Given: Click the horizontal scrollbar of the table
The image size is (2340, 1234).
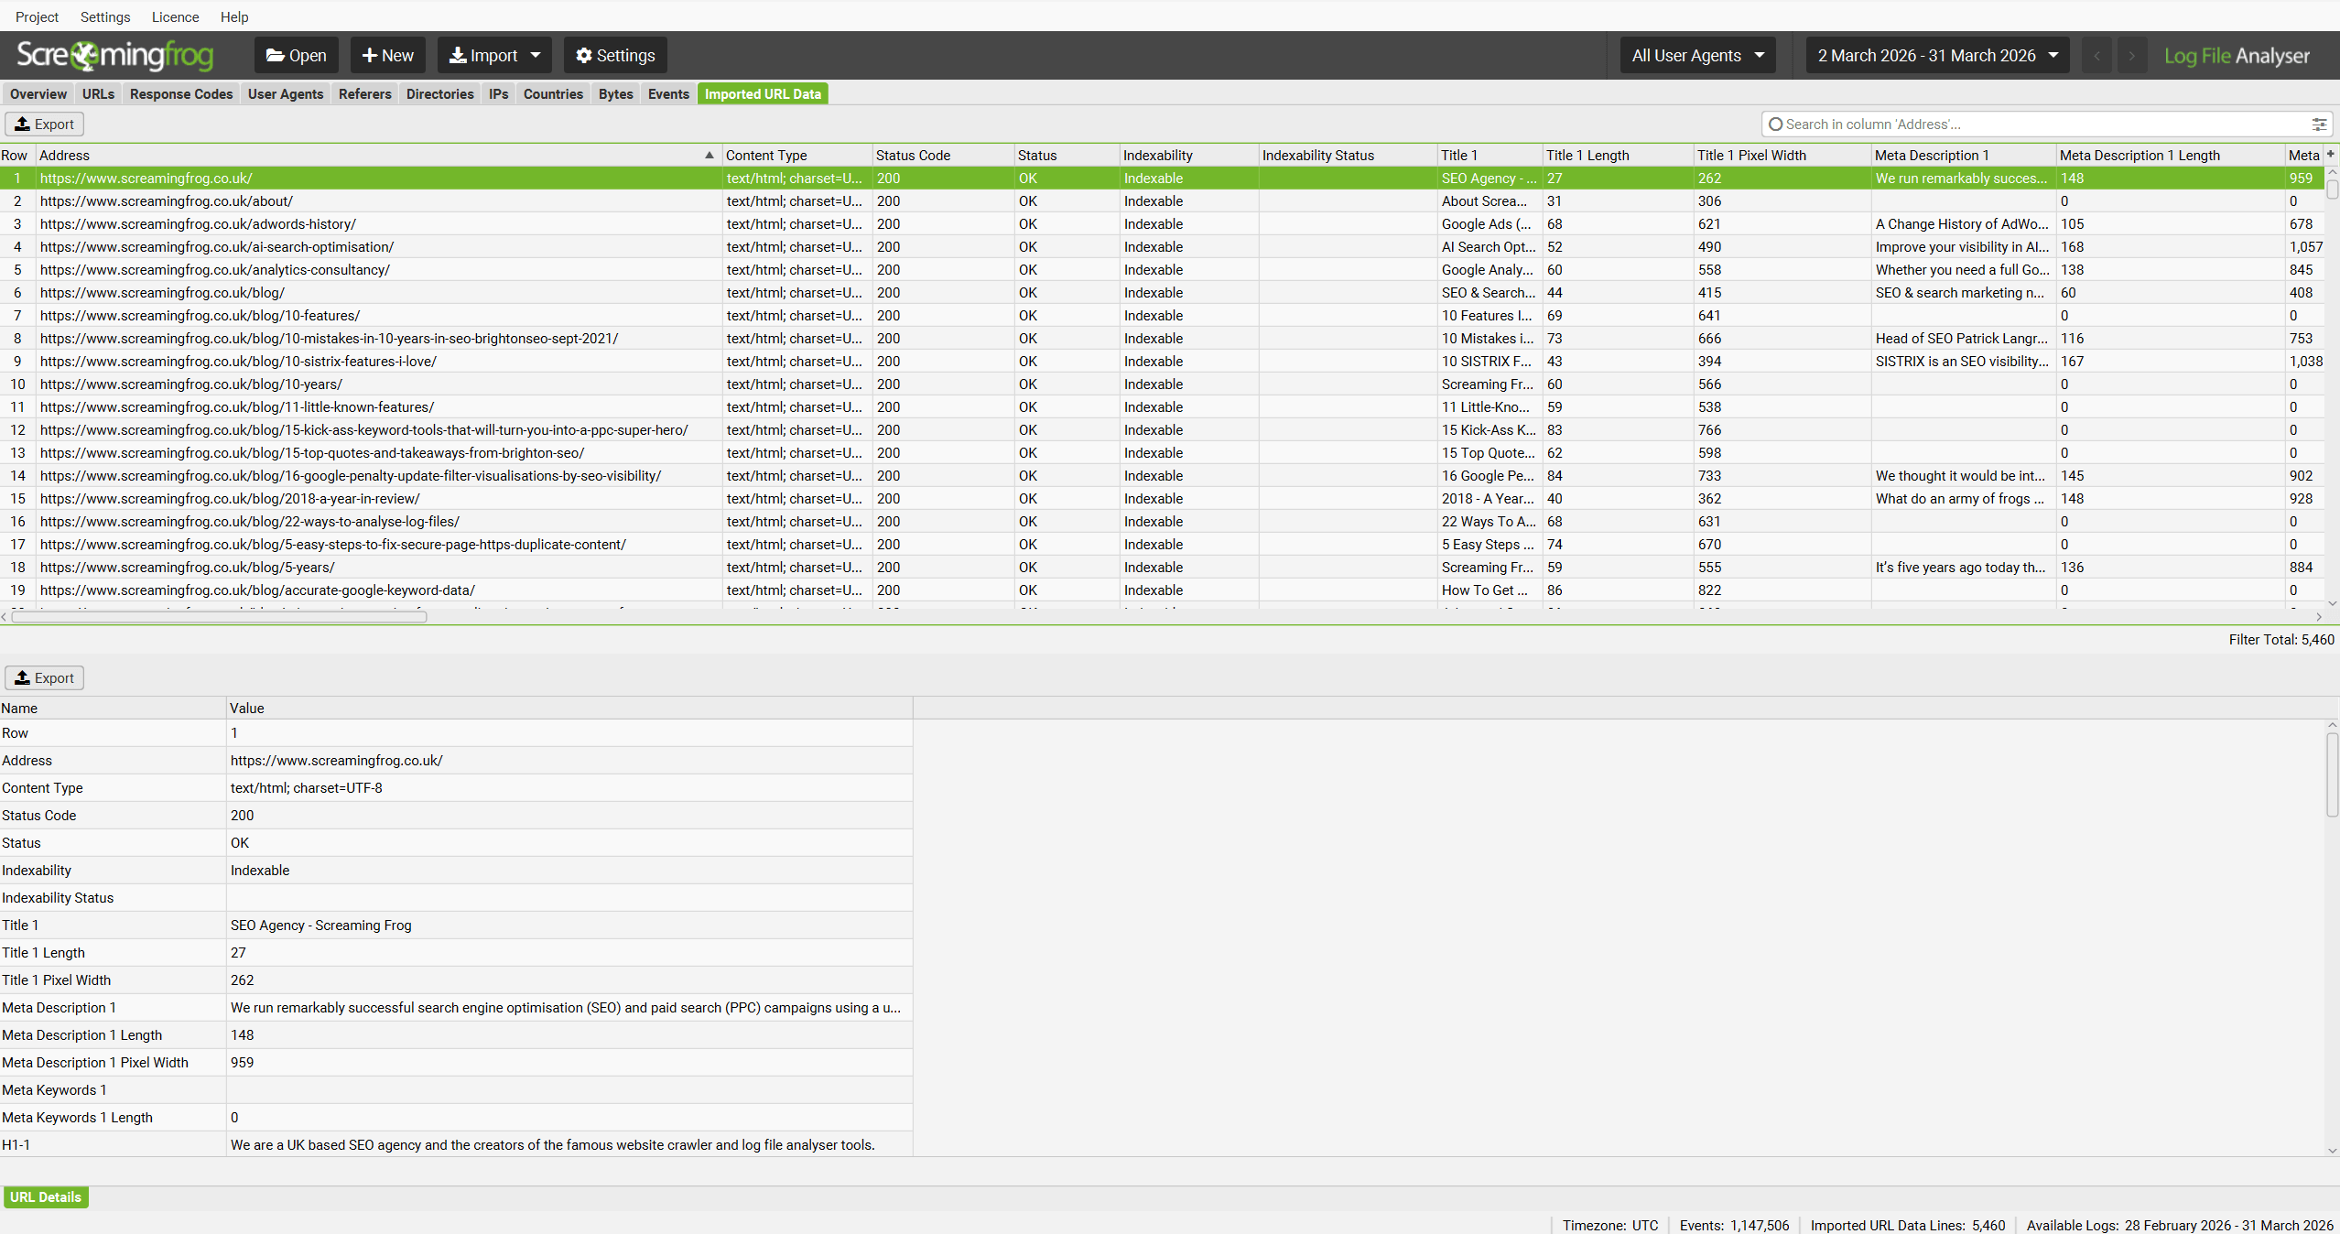Looking at the screenshot, I should [219, 617].
